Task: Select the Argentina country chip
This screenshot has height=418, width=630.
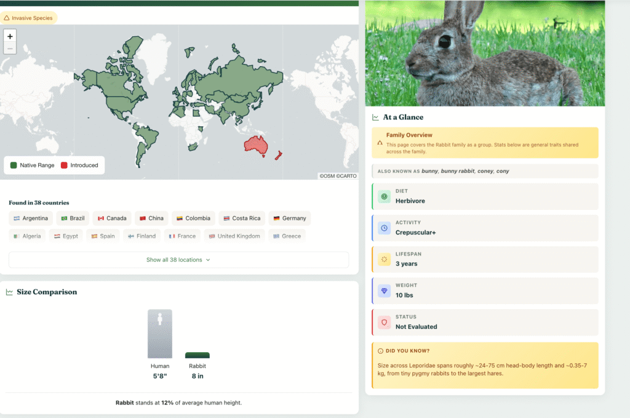Action: (x=31, y=219)
